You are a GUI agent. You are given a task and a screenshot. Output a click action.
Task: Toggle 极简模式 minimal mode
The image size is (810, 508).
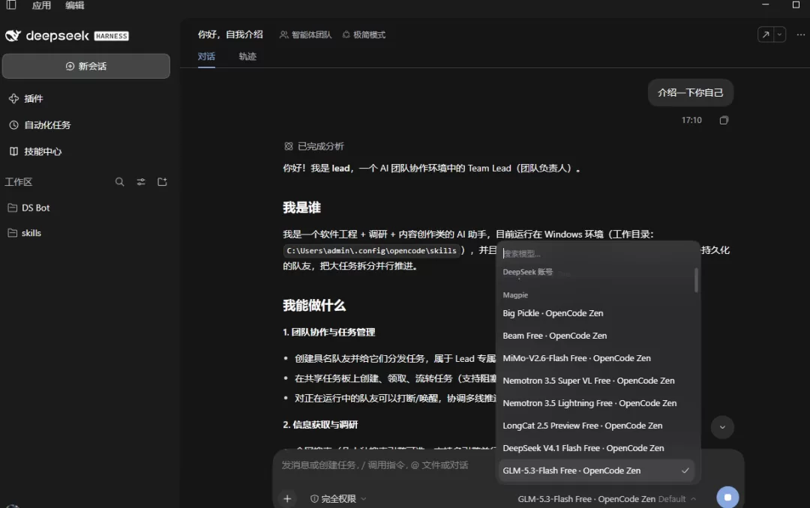(x=364, y=34)
